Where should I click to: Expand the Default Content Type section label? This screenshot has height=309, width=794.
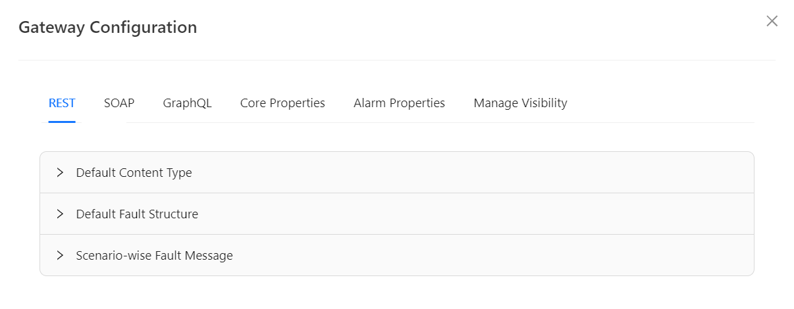(x=134, y=173)
